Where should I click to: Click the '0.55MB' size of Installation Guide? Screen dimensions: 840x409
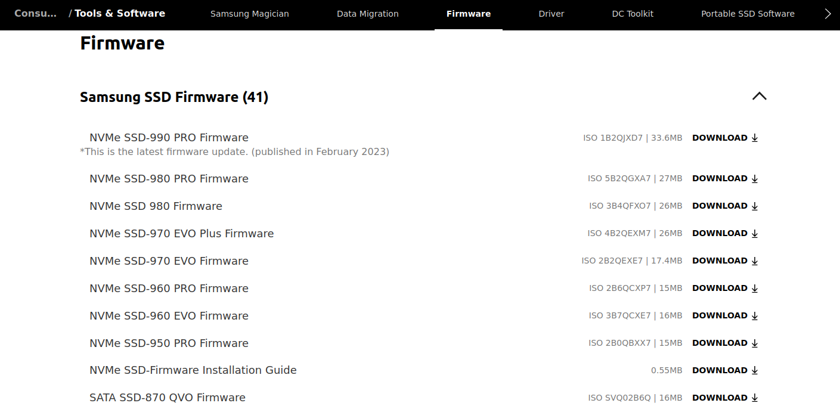(667, 370)
